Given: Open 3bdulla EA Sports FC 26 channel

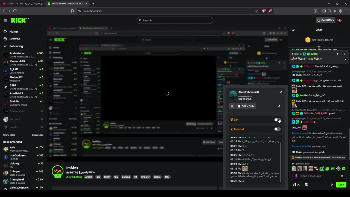Looking at the screenshot, I should (x=23, y=103).
